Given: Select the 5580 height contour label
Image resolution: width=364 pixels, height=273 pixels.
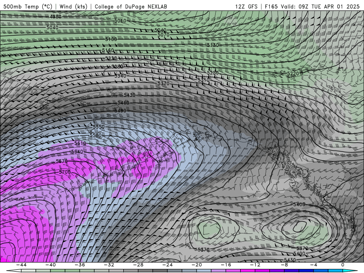Looking at the screenshot, I should tap(96, 135).
